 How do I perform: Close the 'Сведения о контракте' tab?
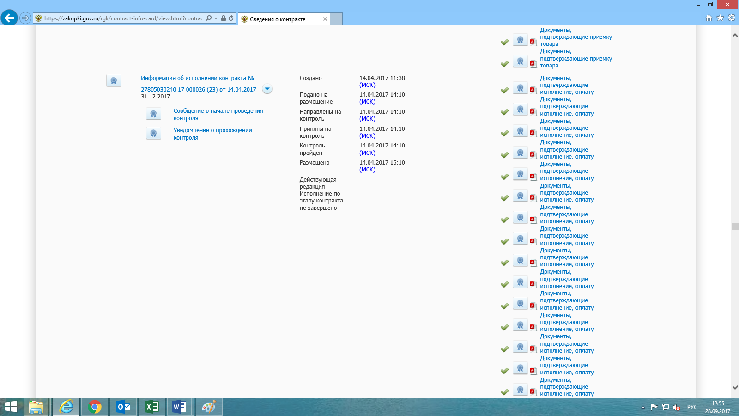coord(325,19)
